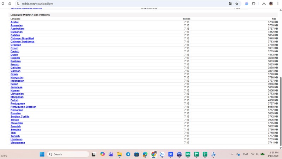Open the Indonesian download link

(17, 81)
